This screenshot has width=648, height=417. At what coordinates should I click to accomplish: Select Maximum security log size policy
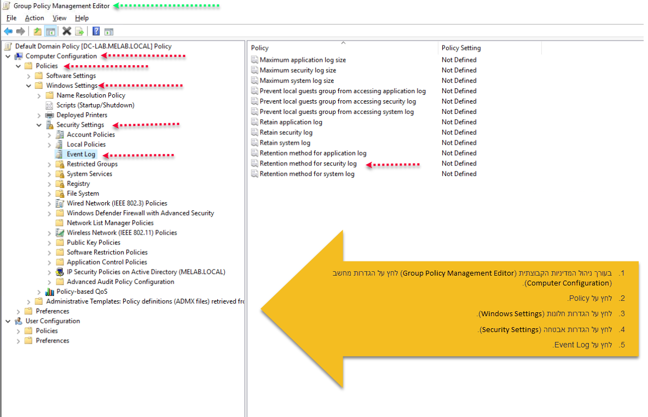[298, 71]
